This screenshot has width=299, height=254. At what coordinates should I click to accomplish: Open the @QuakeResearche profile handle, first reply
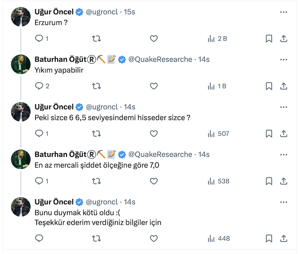point(160,59)
